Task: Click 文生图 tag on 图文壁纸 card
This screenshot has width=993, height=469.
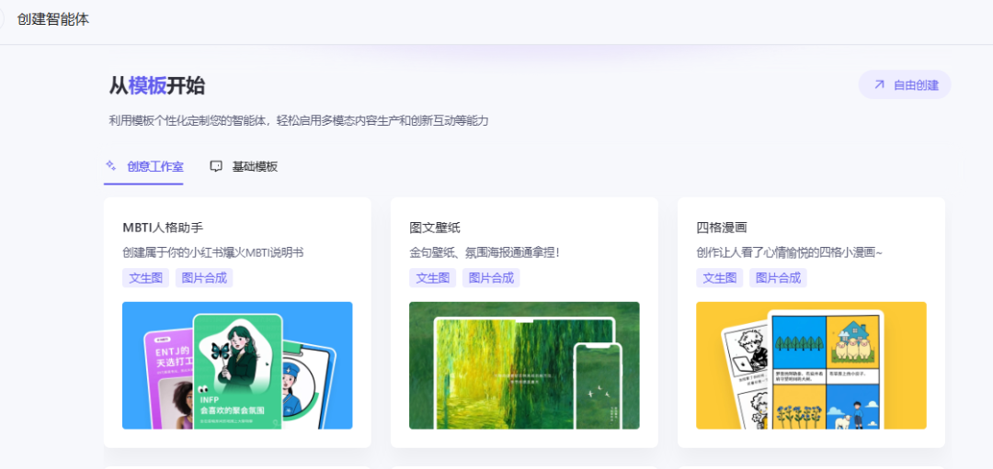Action: pos(432,277)
